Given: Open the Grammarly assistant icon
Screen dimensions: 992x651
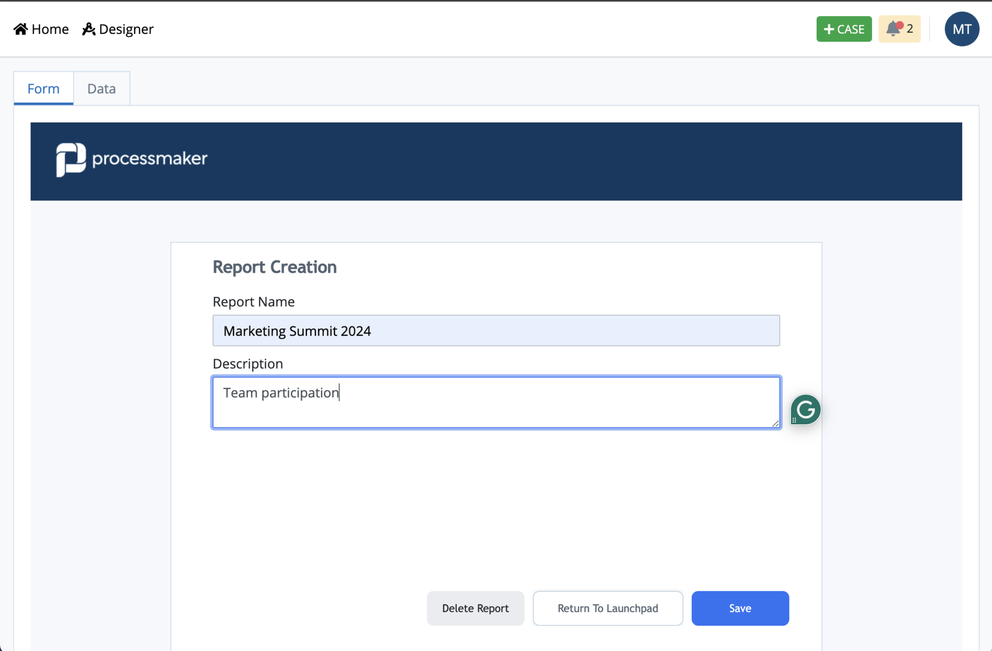Looking at the screenshot, I should [x=805, y=409].
